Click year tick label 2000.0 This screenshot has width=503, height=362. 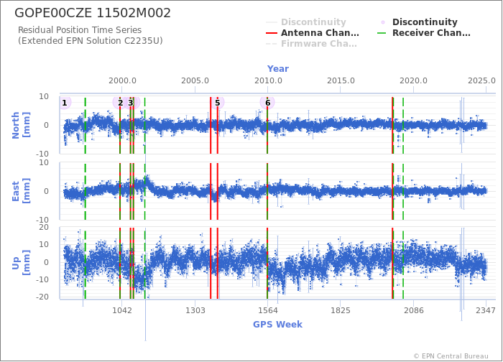[122, 80]
